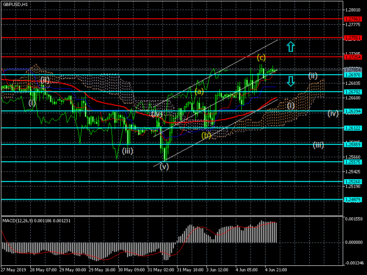
Task: Click the 1.25660 price scale value
Action: click(353, 157)
